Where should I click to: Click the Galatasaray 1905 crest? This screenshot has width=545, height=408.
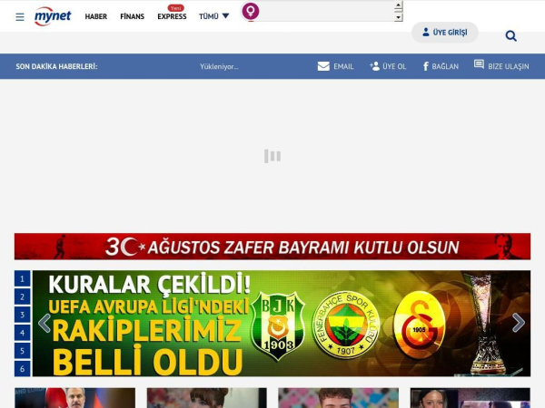tap(419, 325)
